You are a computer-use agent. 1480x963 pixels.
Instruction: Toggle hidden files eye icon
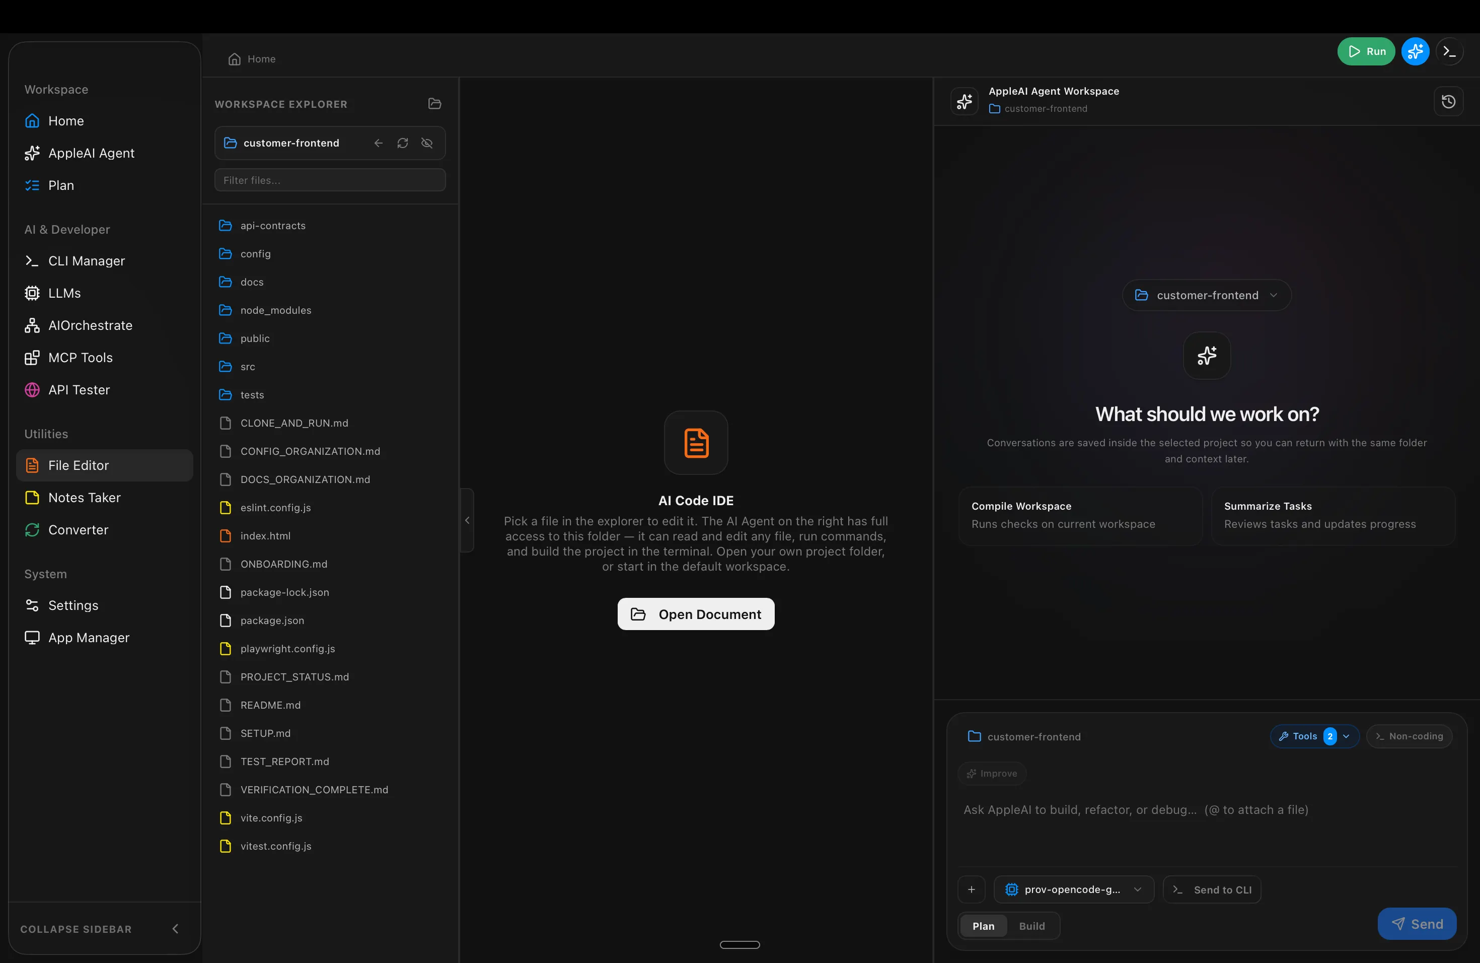pos(426,143)
